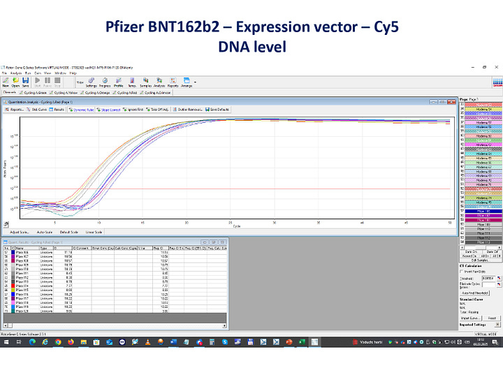The image size is (503, 377).
Task: Click the Save toolbar icon
Action: click(x=25, y=82)
